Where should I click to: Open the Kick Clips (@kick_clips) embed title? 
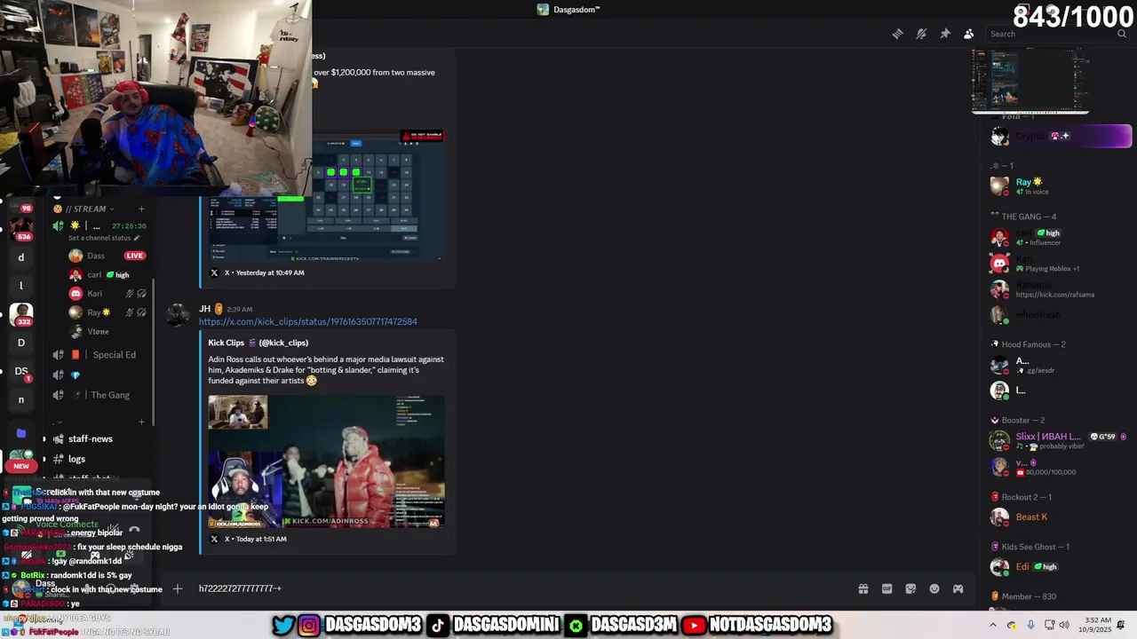click(x=258, y=343)
